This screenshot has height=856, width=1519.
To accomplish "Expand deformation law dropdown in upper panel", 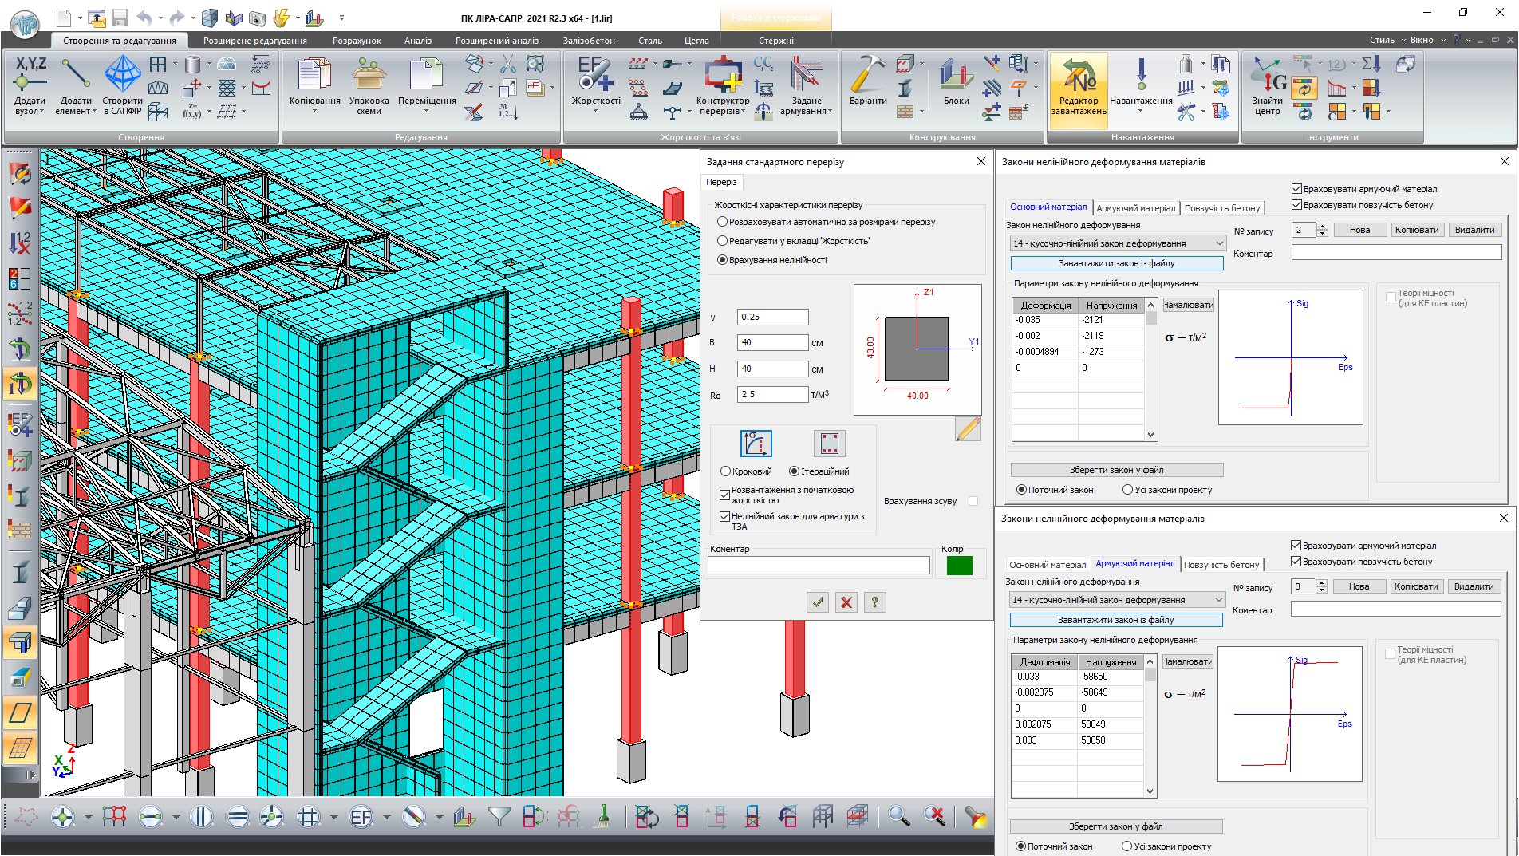I will point(1219,243).
